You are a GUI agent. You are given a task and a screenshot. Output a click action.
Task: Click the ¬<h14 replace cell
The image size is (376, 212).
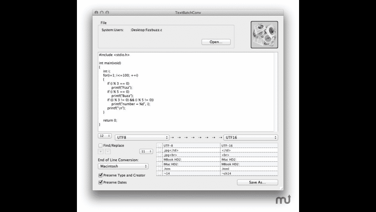249,173
